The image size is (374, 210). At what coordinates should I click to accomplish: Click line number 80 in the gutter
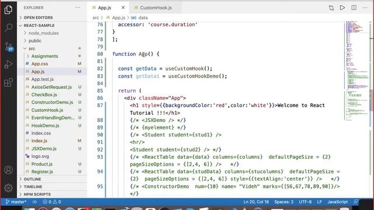(x=100, y=54)
